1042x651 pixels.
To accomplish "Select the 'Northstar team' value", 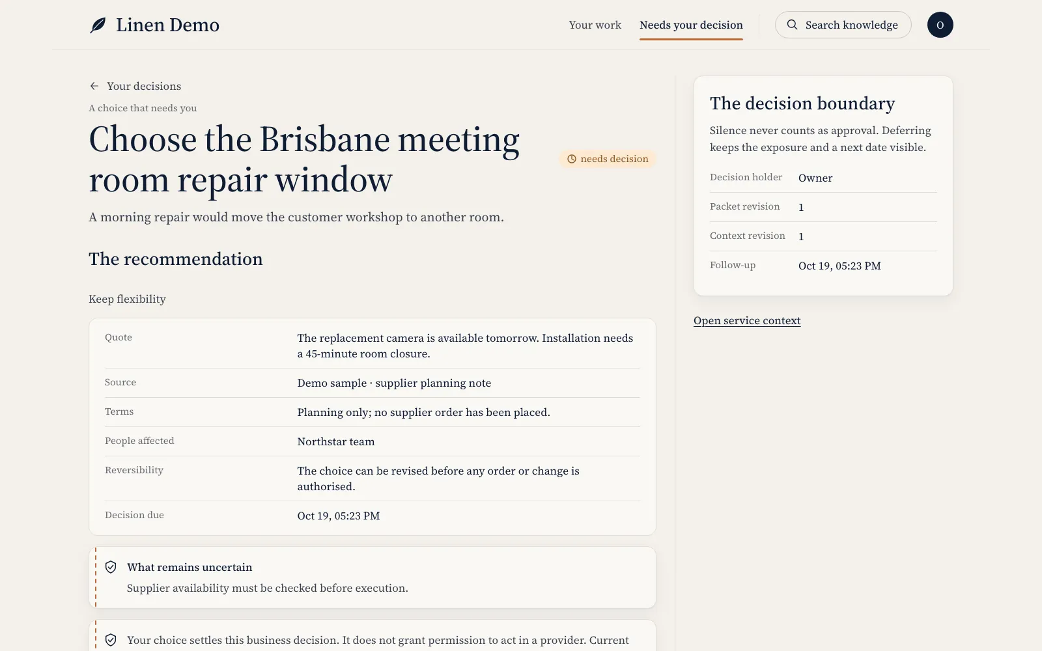I will (x=336, y=441).
